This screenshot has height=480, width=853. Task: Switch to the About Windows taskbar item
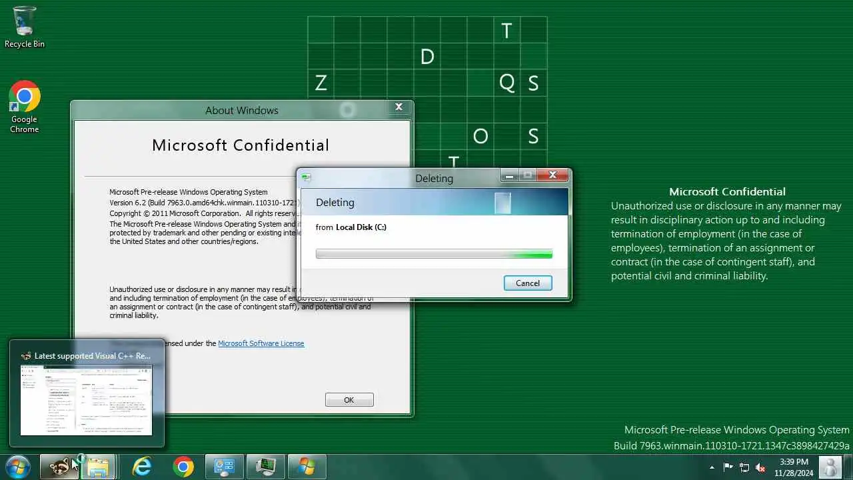(307, 467)
